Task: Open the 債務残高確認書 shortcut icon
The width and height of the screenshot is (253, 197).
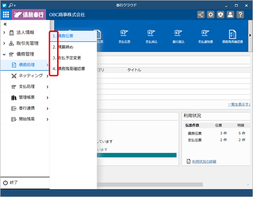Action: click(232, 36)
